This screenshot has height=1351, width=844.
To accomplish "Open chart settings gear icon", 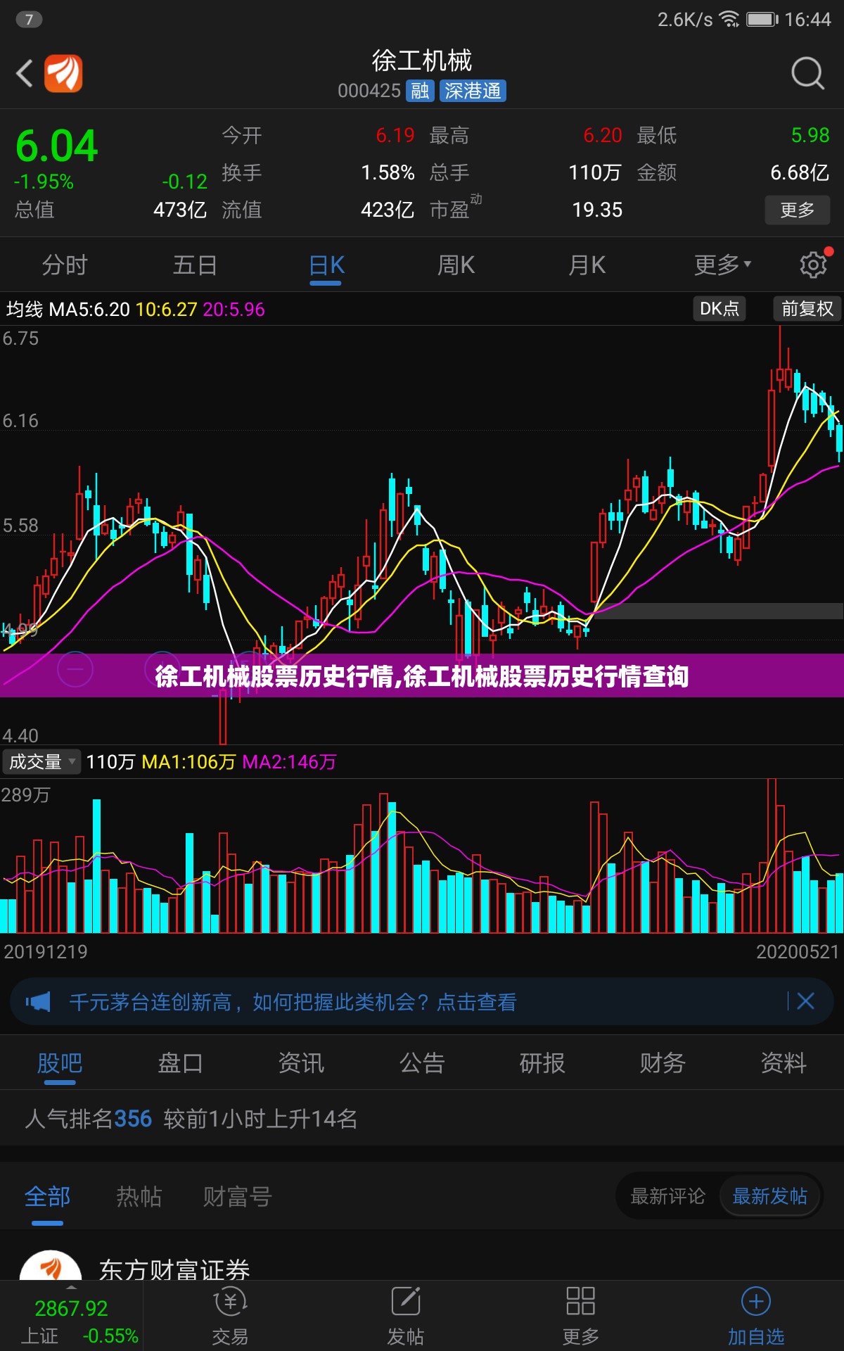I will (x=814, y=265).
